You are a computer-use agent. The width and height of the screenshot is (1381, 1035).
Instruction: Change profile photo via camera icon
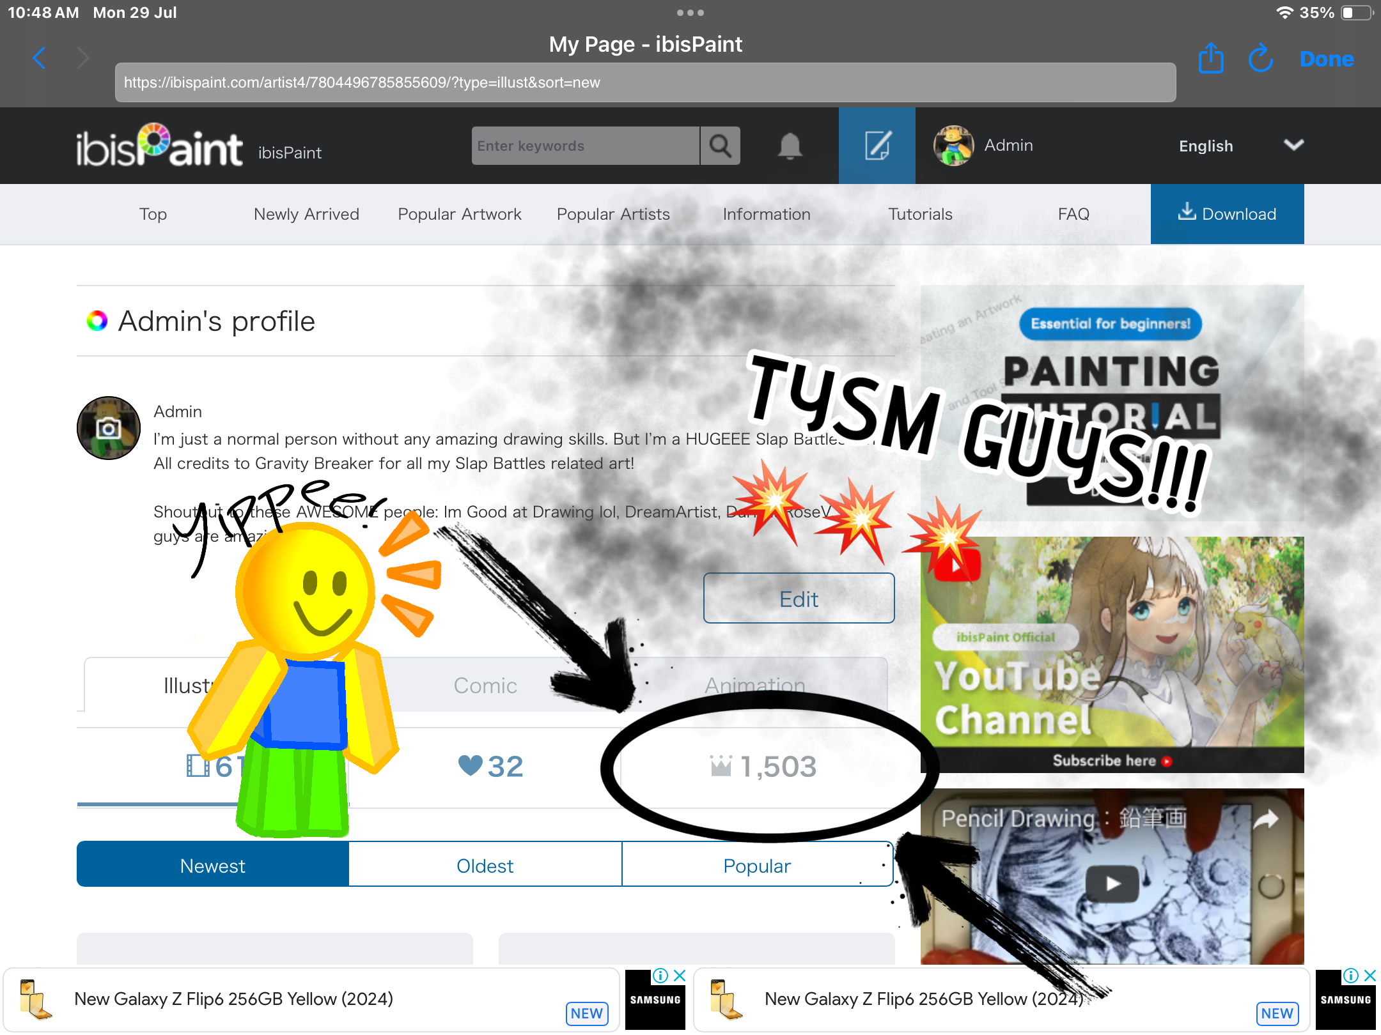point(109,428)
